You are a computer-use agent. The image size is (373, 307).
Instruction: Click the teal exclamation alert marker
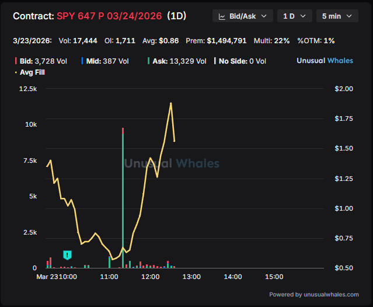pyautogui.click(x=67, y=255)
